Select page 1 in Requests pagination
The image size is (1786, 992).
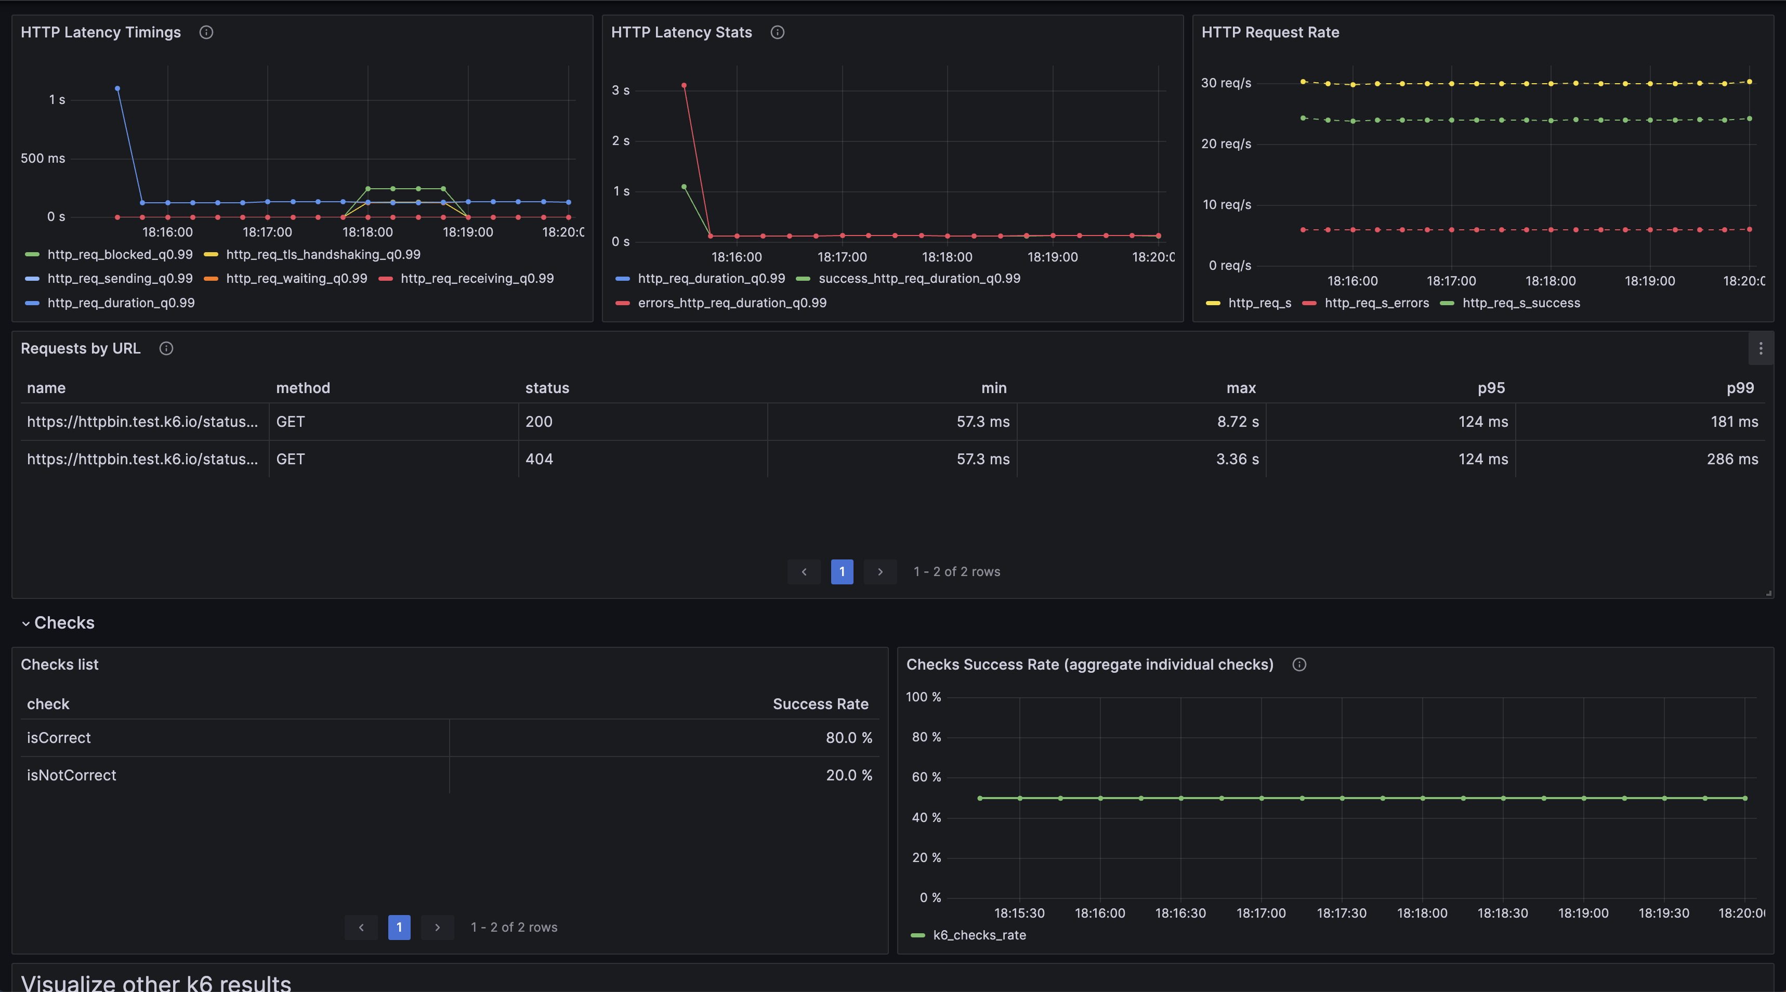click(x=842, y=571)
